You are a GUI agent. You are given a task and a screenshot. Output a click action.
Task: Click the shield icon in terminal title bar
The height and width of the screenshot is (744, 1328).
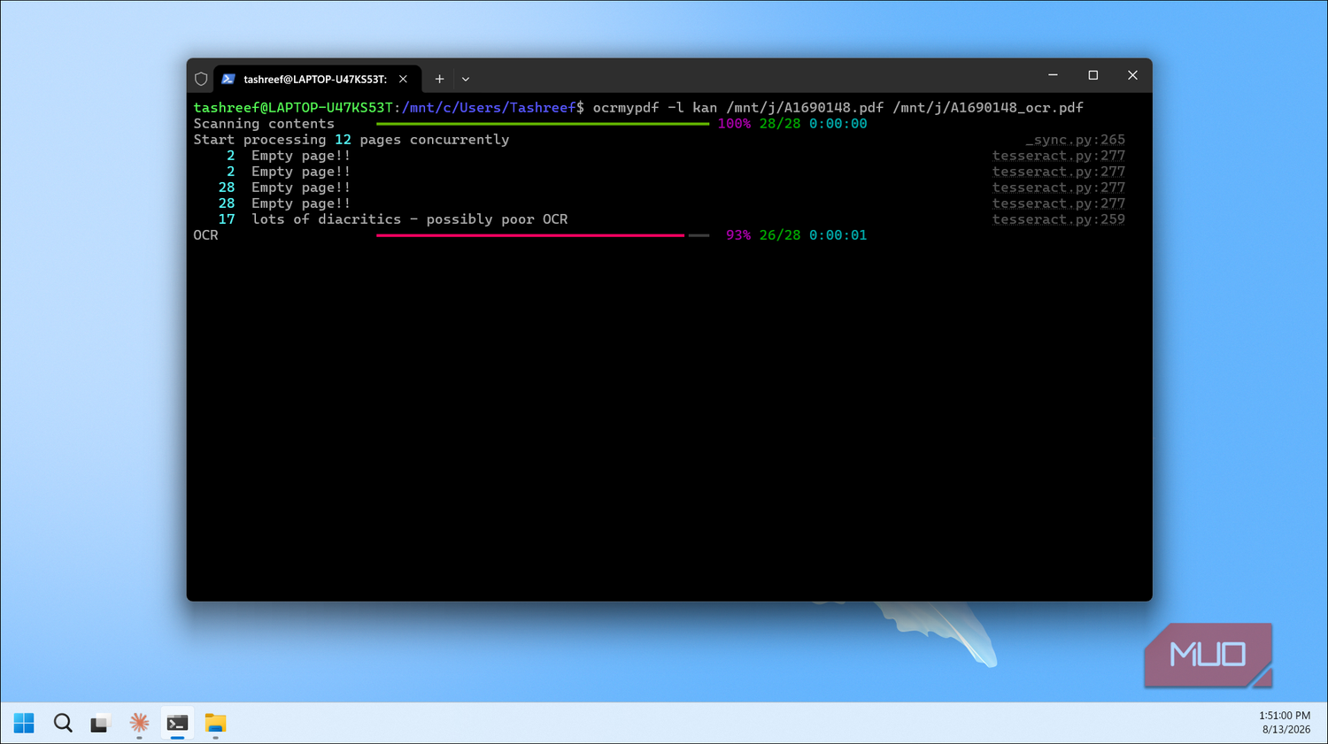point(201,79)
